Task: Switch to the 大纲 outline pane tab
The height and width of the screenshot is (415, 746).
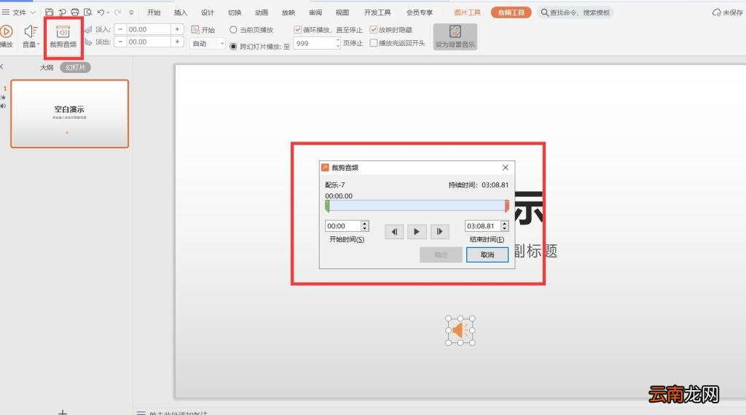Action: point(47,68)
